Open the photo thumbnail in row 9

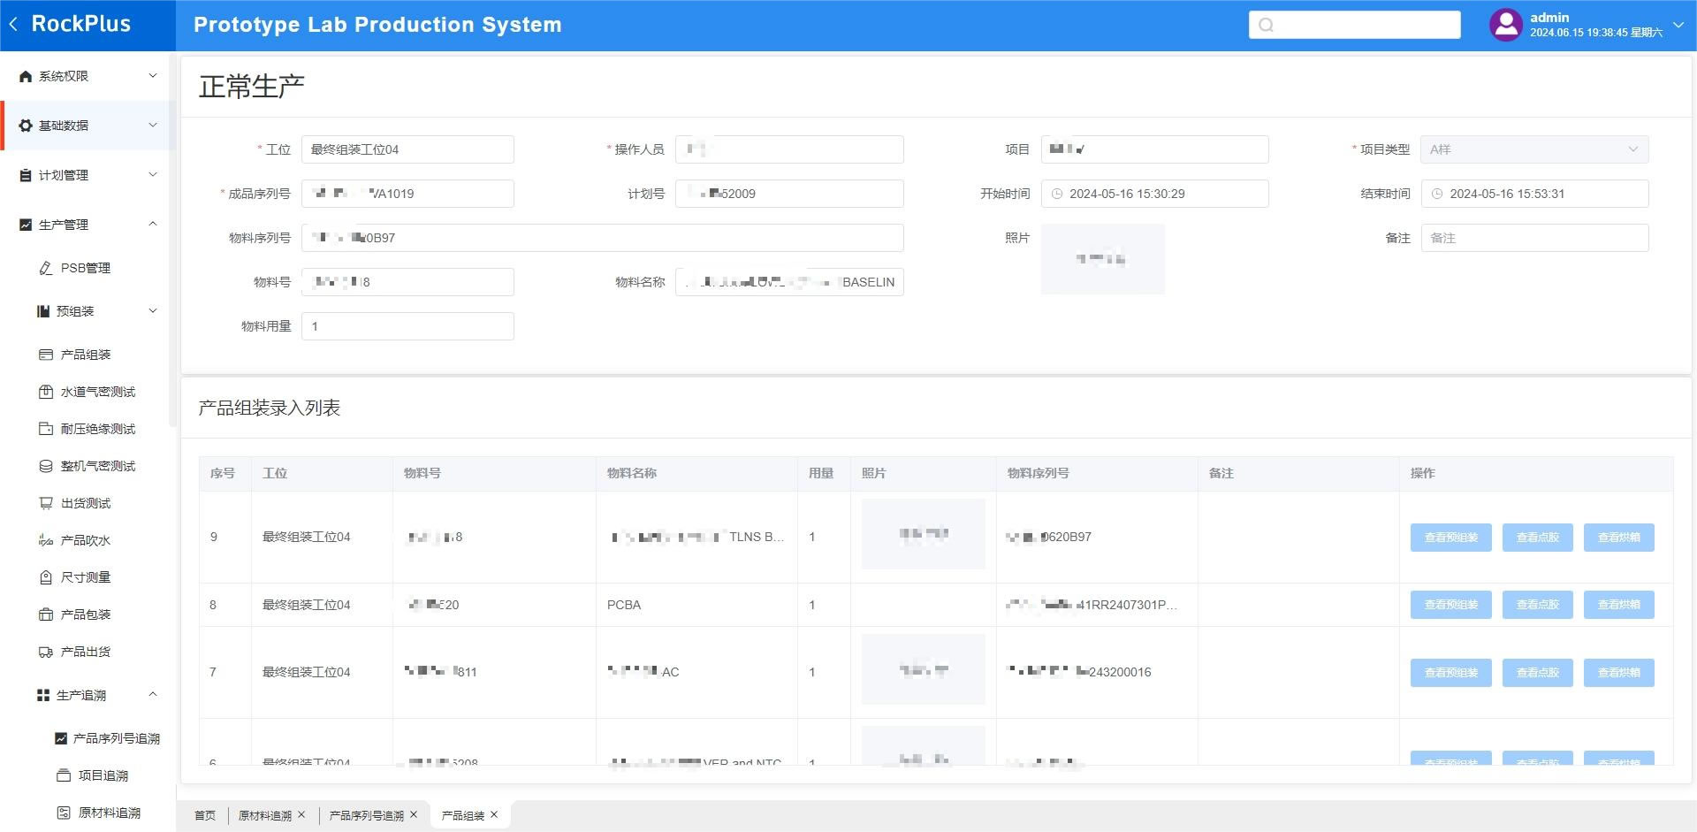pos(923,534)
